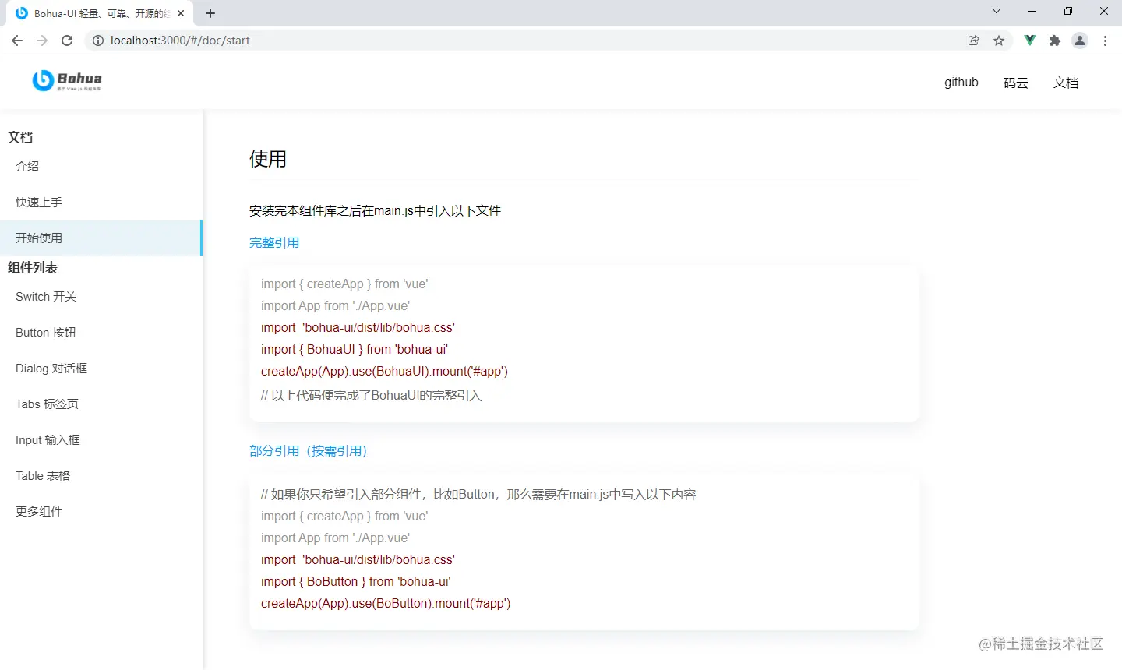Click the sentence 安装完本组件库之后在main.js中引入以下文件
The image size is (1122, 670).
(375, 210)
